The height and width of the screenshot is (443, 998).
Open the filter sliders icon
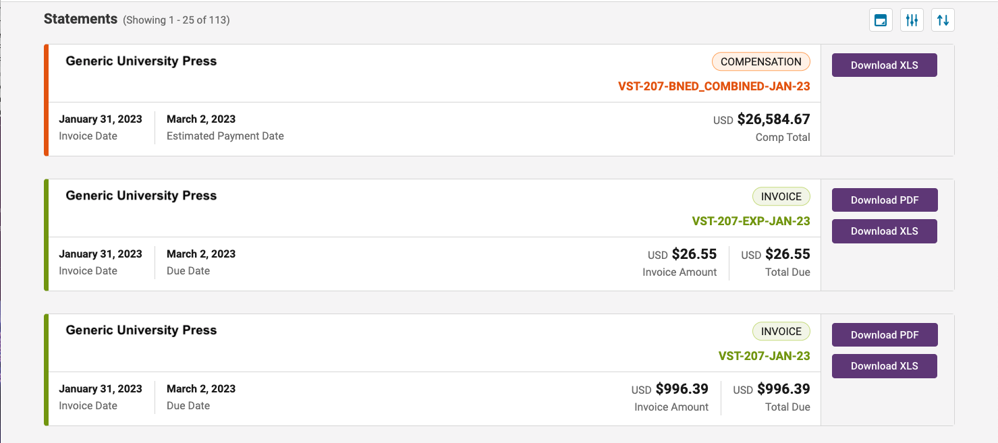tap(912, 20)
